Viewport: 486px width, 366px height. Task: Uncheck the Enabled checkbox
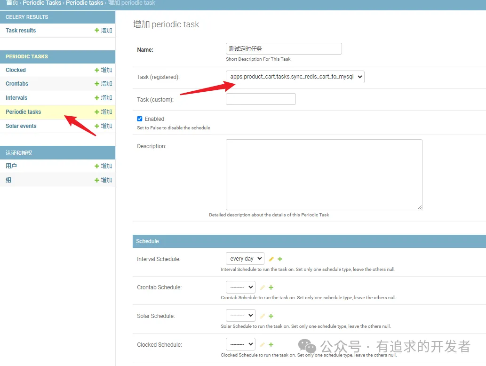(140, 119)
